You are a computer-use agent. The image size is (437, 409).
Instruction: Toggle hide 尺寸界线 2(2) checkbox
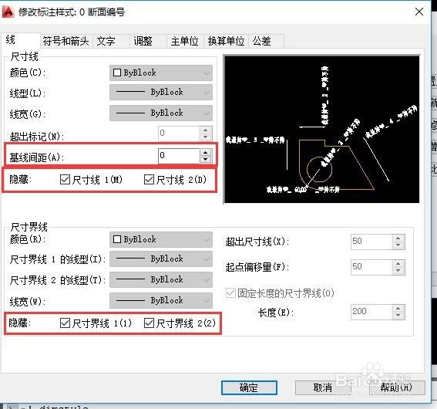click(x=149, y=323)
